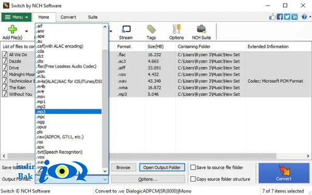Switch to the Suite tab
The height and width of the screenshot is (195, 312).
coord(93,17)
